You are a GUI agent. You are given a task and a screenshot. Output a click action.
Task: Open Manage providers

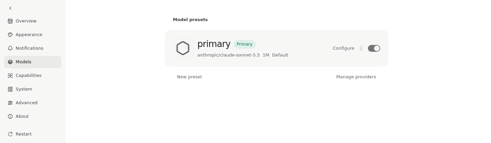356,77
